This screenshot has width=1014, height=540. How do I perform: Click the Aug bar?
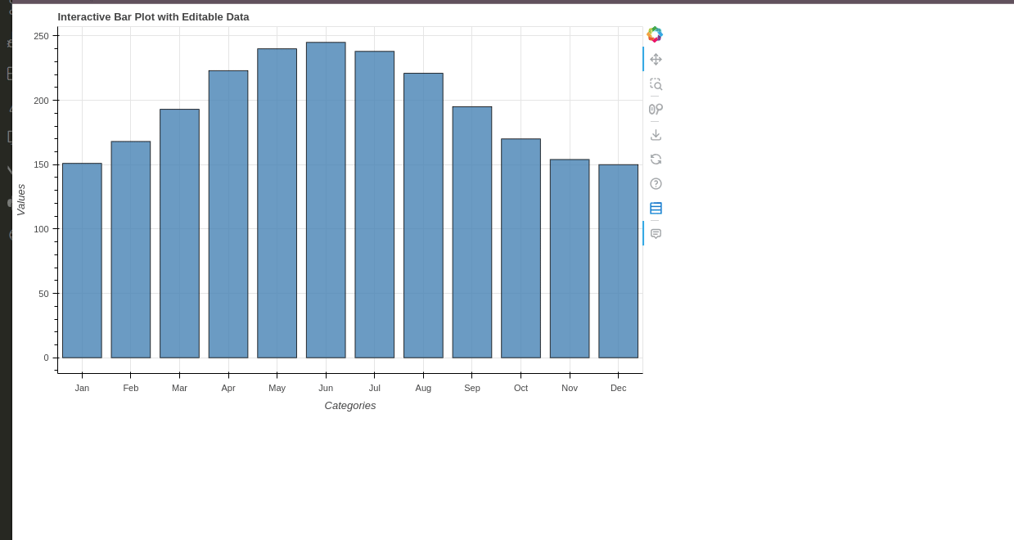point(423,215)
